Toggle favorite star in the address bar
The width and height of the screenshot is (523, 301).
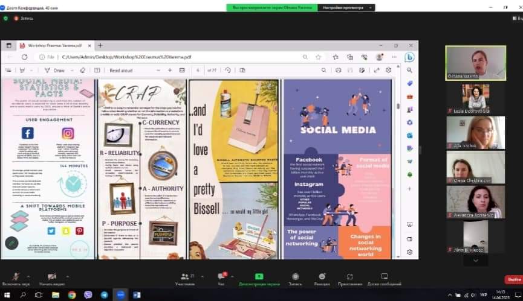[318, 57]
